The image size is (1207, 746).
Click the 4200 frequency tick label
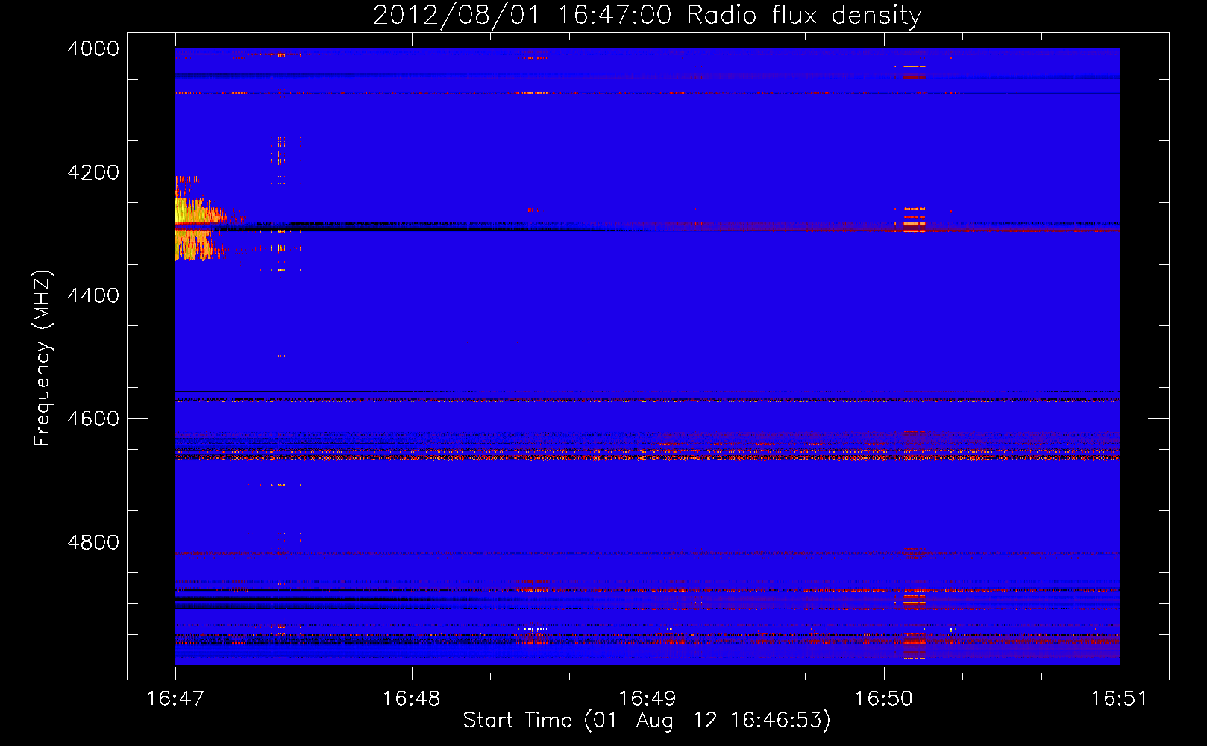click(x=93, y=172)
